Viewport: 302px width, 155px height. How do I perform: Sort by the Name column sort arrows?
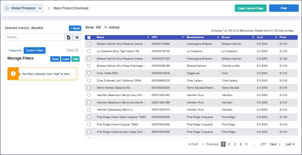148,37
